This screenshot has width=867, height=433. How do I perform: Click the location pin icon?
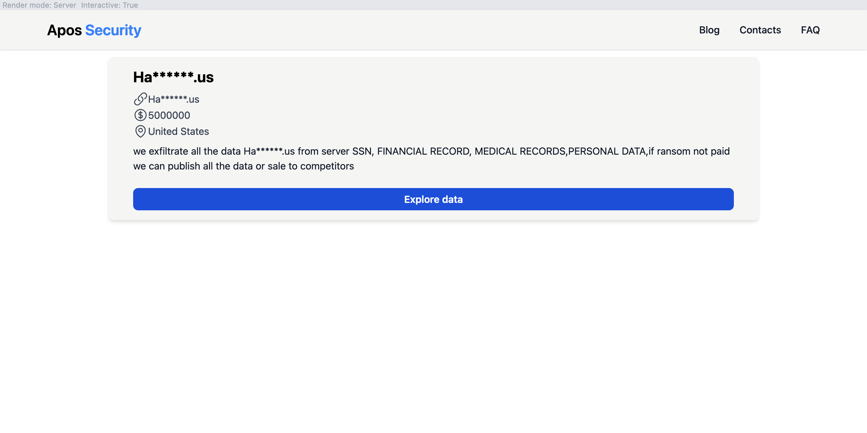click(x=140, y=131)
